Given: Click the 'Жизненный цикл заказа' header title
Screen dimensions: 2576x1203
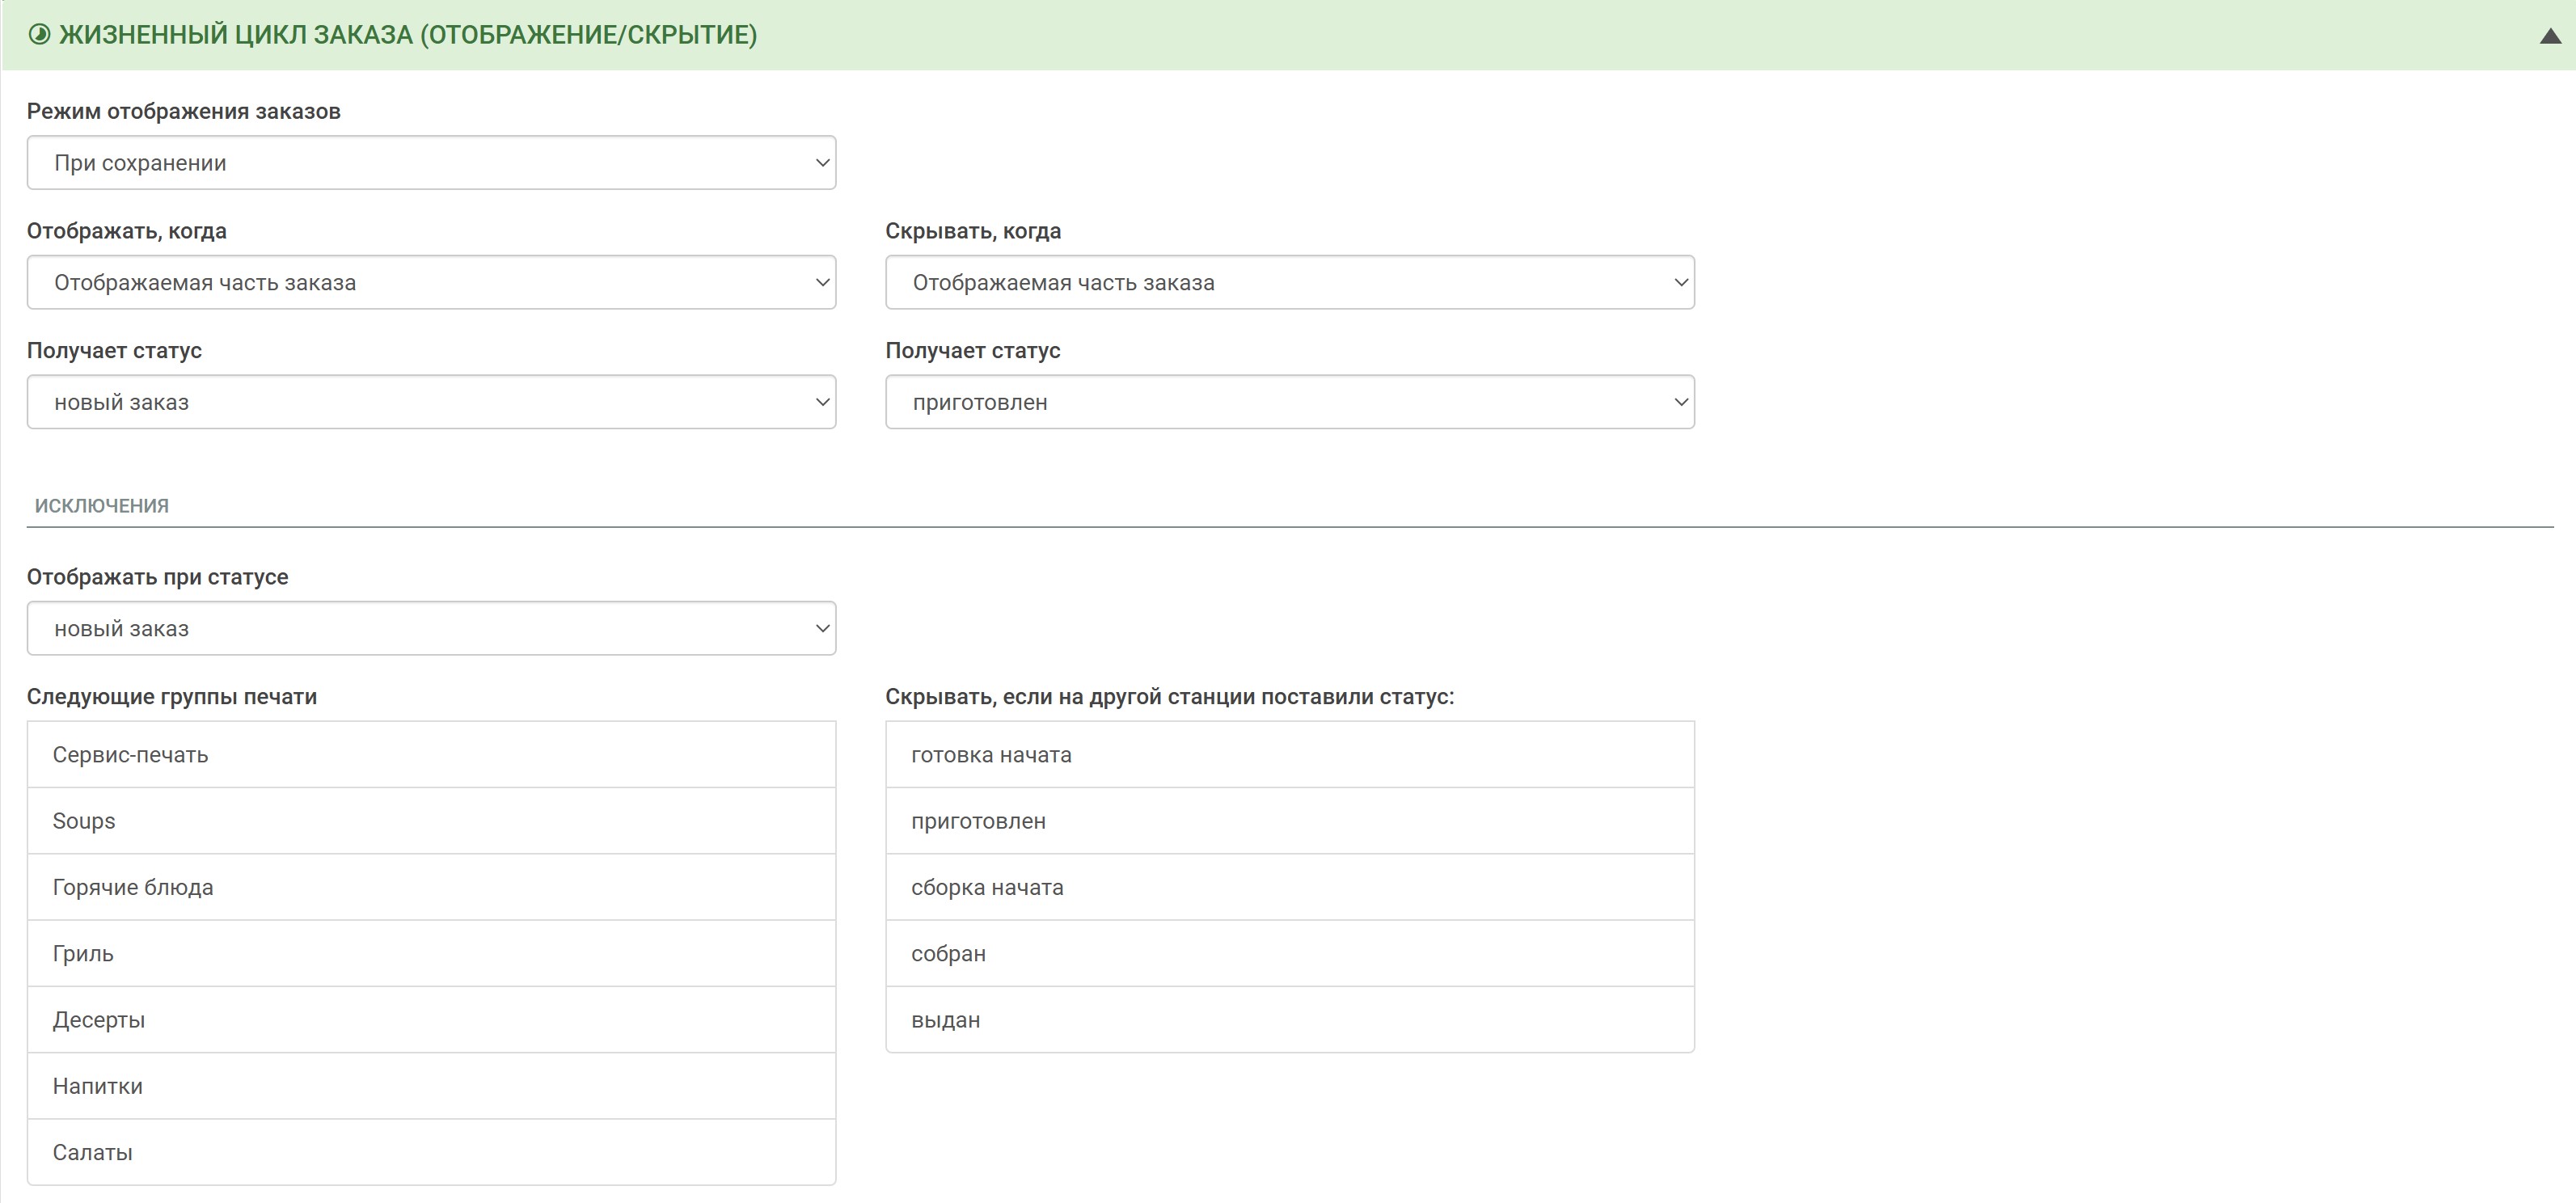Looking at the screenshot, I should coord(407,35).
